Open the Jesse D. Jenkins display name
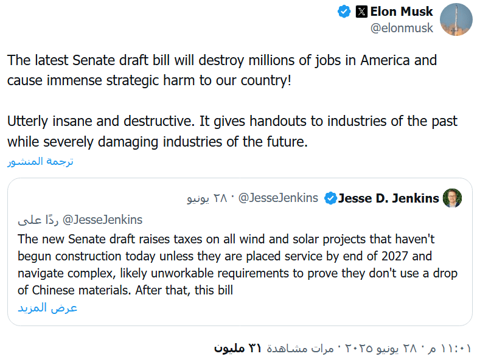Image resolution: width=477 pixels, height=362 pixels. point(388,198)
